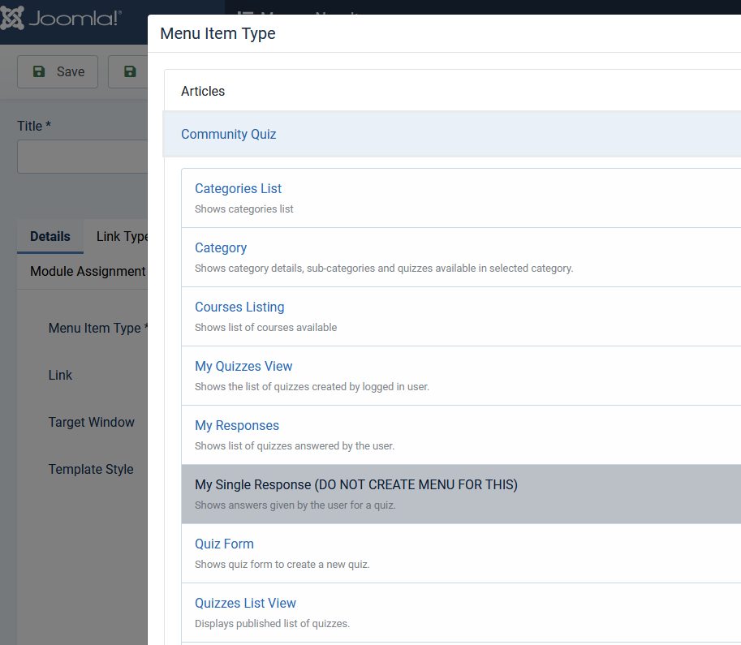Switch to the Details tab
741x645 pixels.
coord(50,237)
